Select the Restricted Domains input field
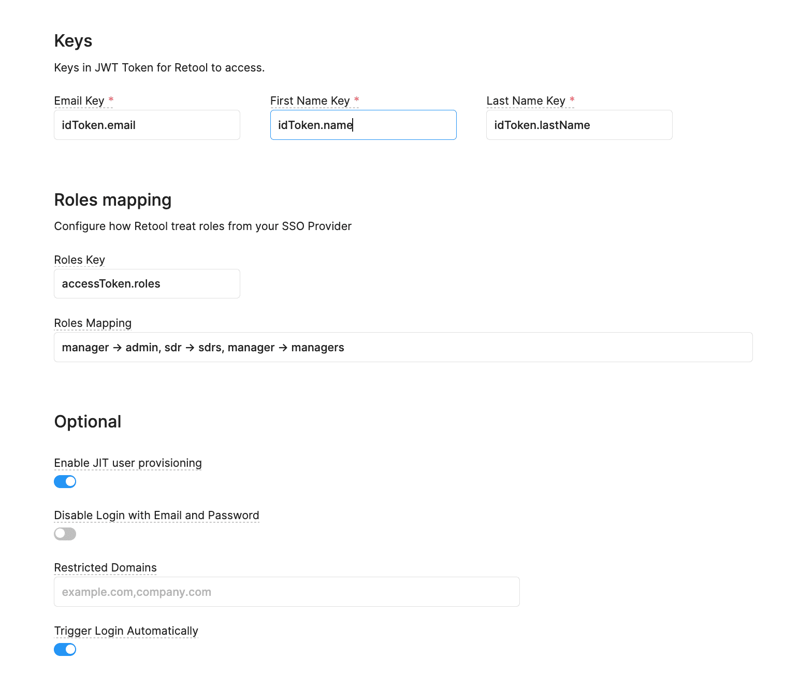 point(286,591)
